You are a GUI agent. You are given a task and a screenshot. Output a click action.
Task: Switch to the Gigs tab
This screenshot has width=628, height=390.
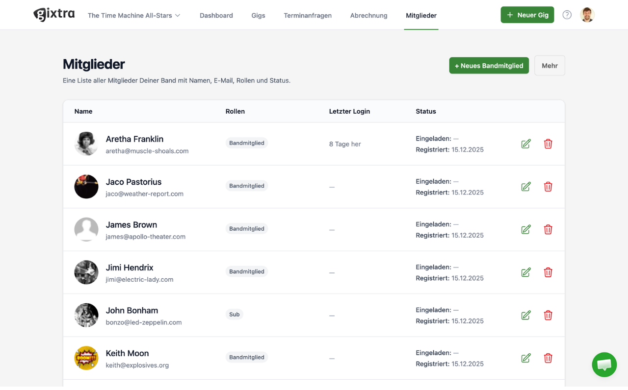pos(258,15)
